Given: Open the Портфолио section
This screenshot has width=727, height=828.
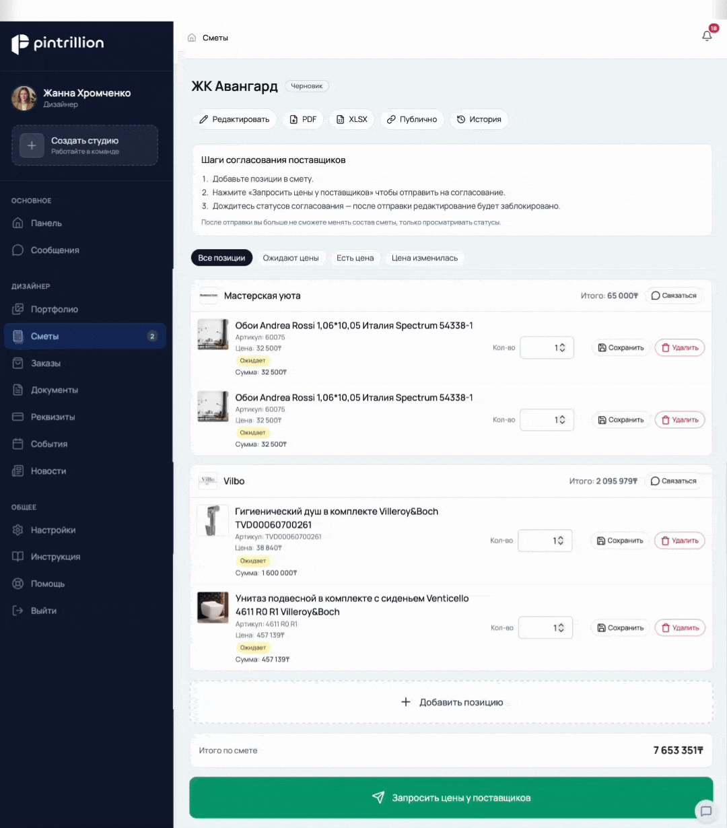Looking at the screenshot, I should [55, 309].
